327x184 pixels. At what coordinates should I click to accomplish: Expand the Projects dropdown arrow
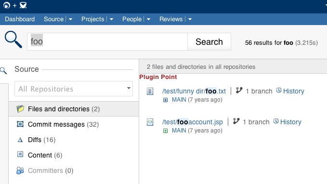coord(111,19)
